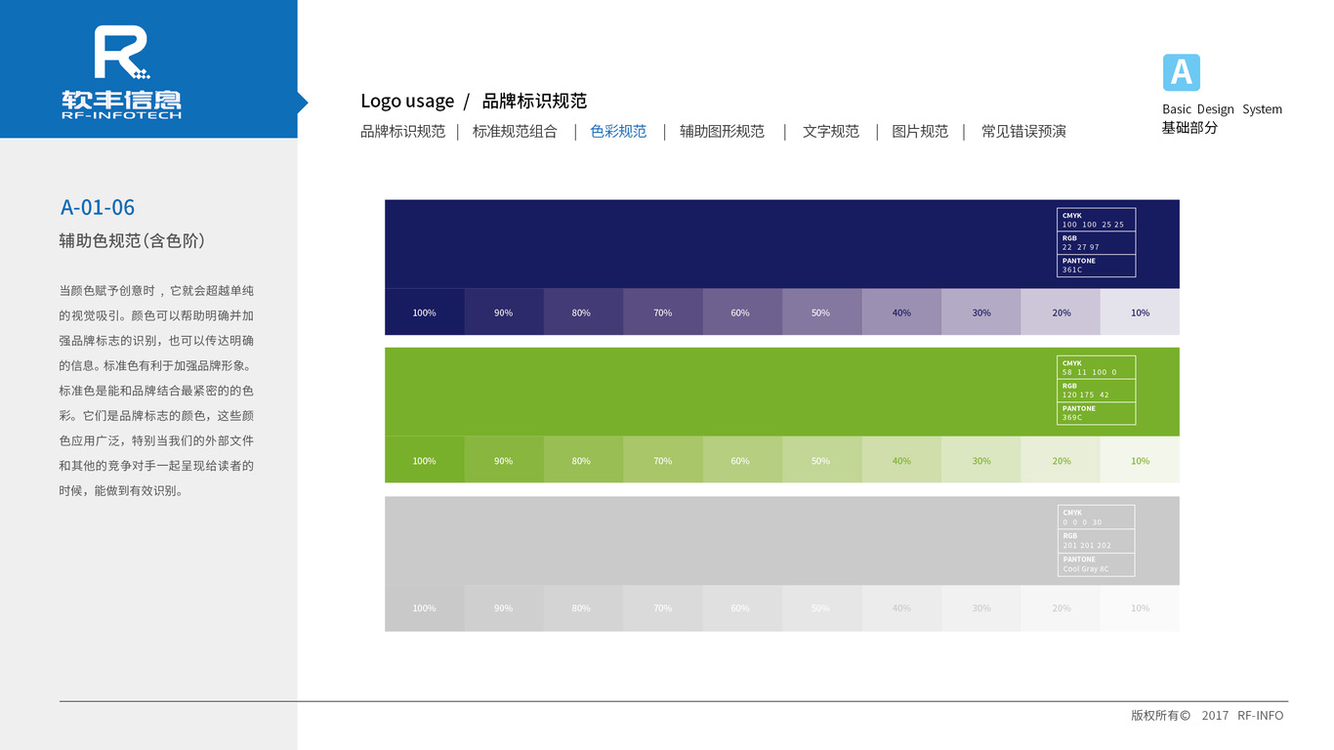Select green 40% tint swatch
Screen dimensions: 1334x750
901,460
